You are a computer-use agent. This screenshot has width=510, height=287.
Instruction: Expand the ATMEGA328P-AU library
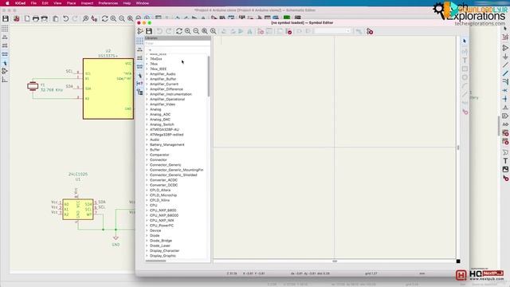[147, 129]
